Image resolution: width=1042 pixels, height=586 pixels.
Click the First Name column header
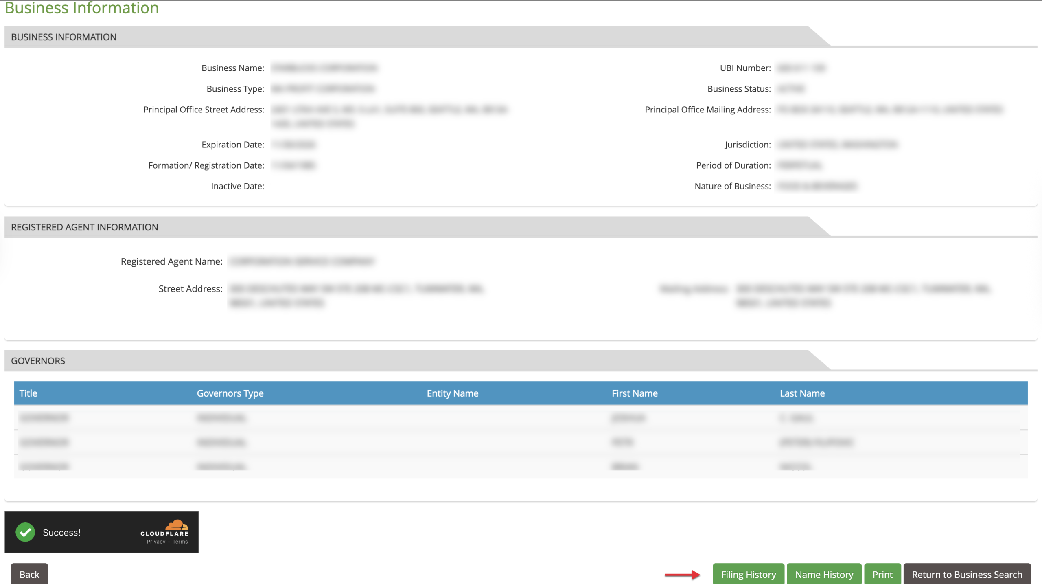634,393
